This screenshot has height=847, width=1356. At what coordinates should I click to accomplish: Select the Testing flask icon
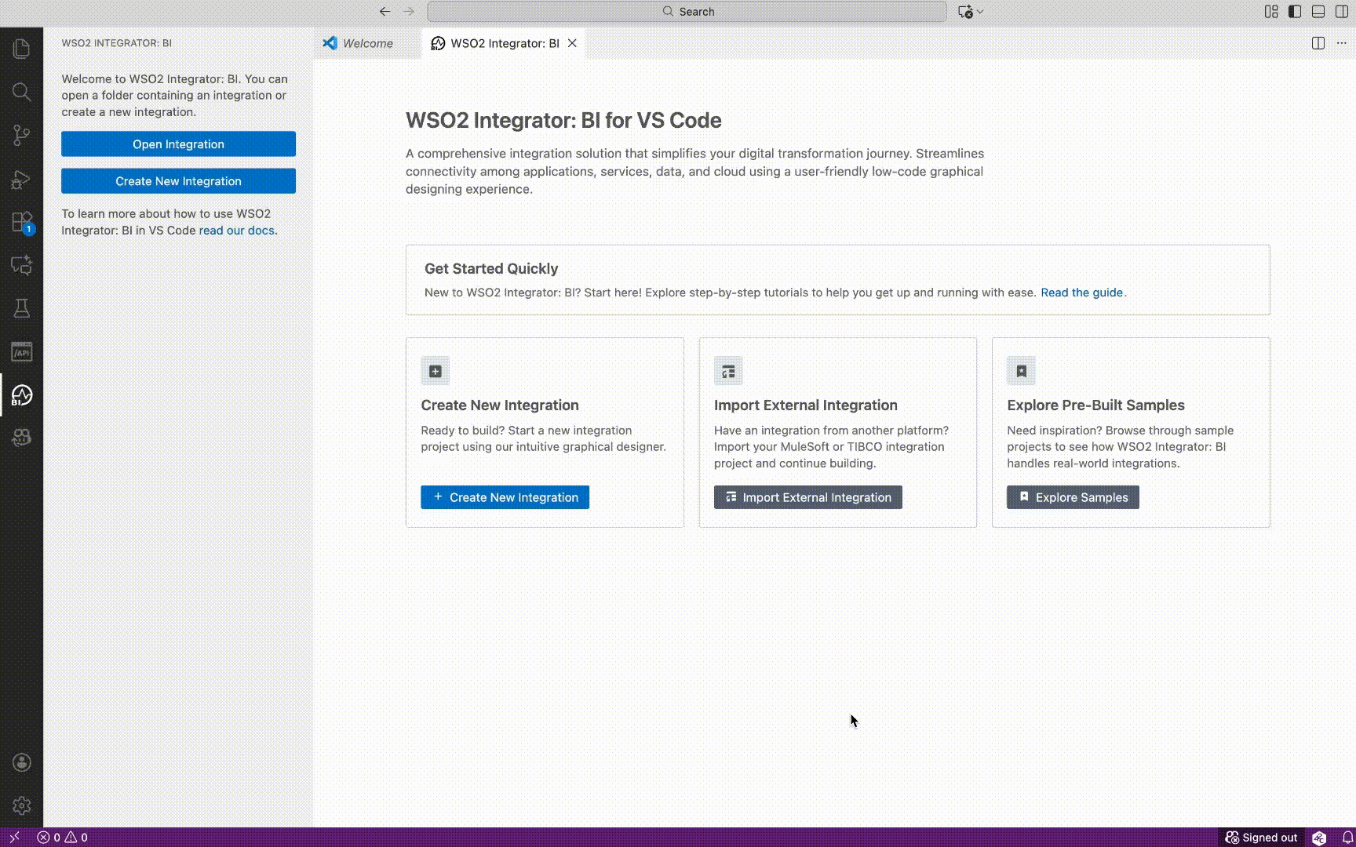(x=21, y=308)
